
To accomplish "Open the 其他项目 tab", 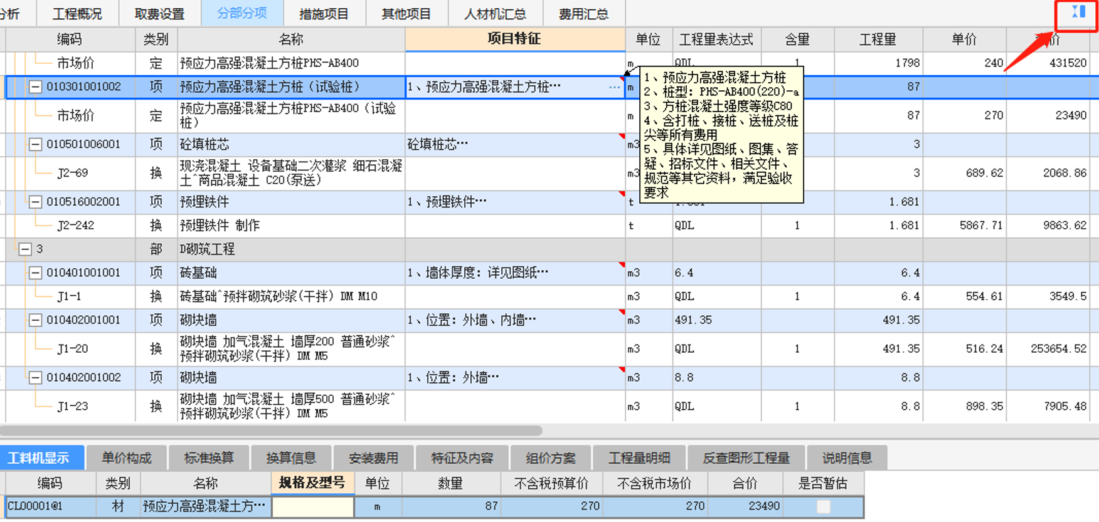I will 406,14.
